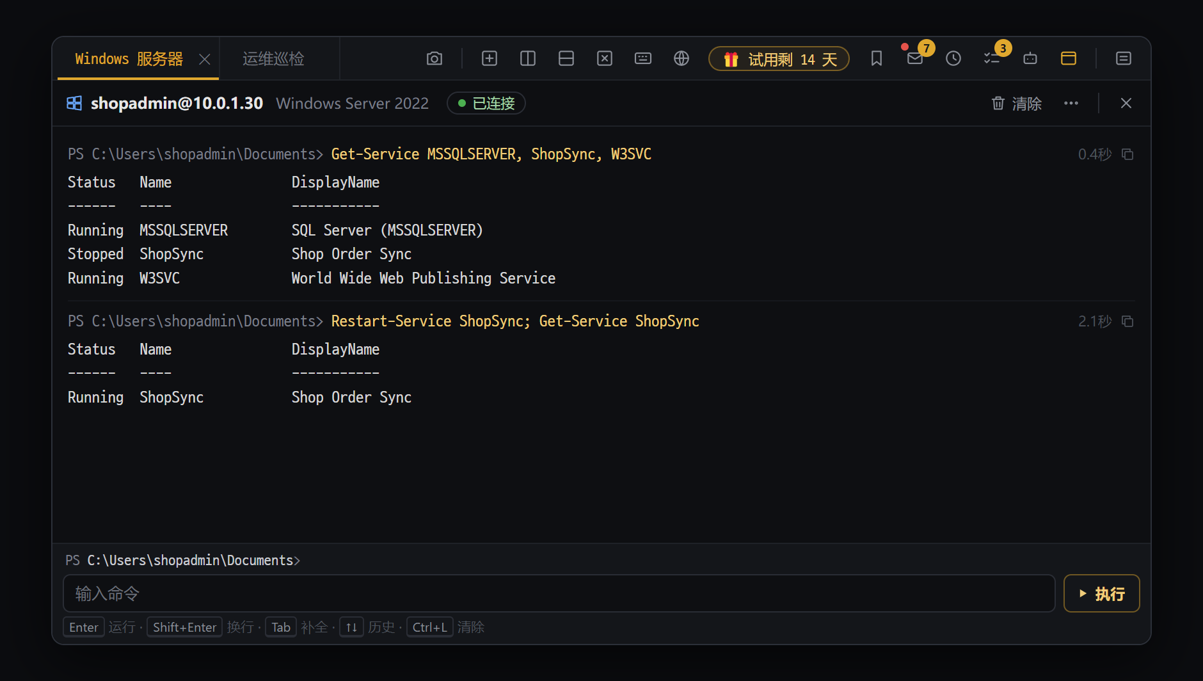Click the Restart-Service ShopSync command text
Viewport: 1203px width, 681px height.
pyautogui.click(x=515, y=321)
